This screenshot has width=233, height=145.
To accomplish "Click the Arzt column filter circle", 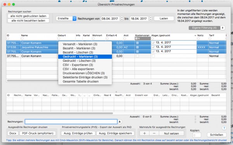I will (125, 38).
